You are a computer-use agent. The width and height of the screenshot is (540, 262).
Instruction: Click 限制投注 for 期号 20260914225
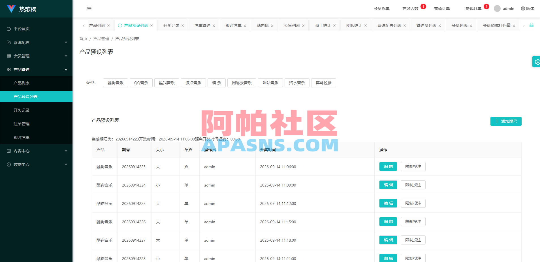tap(413, 203)
